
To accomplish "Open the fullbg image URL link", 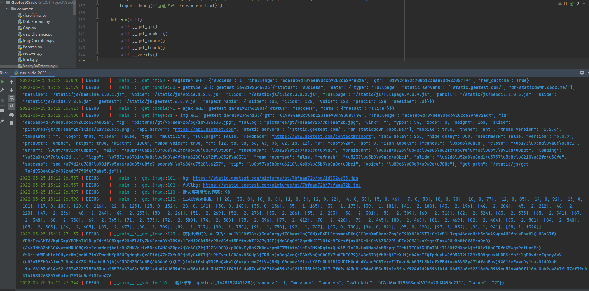I will pyautogui.click(x=282, y=185).
